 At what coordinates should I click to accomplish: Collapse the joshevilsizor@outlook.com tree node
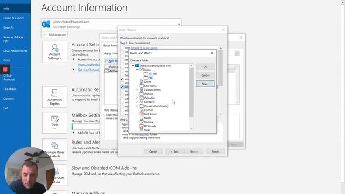click(133, 66)
